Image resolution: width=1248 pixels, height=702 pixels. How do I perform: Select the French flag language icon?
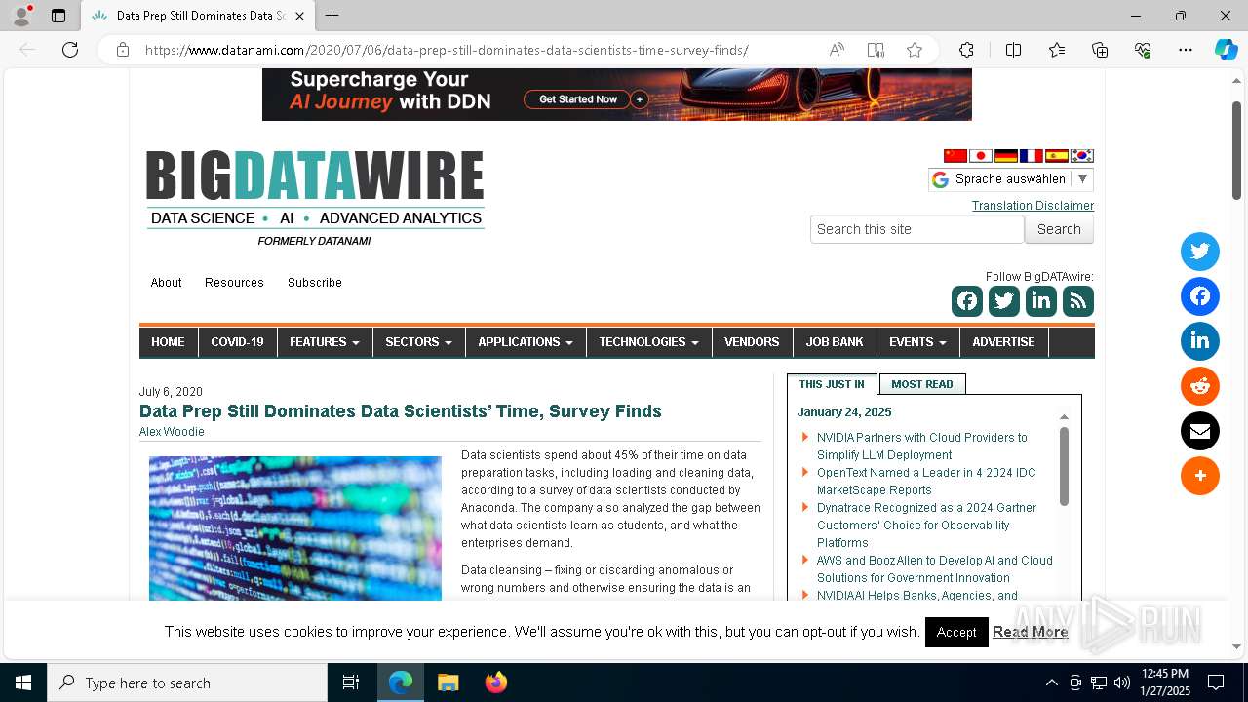(1032, 156)
